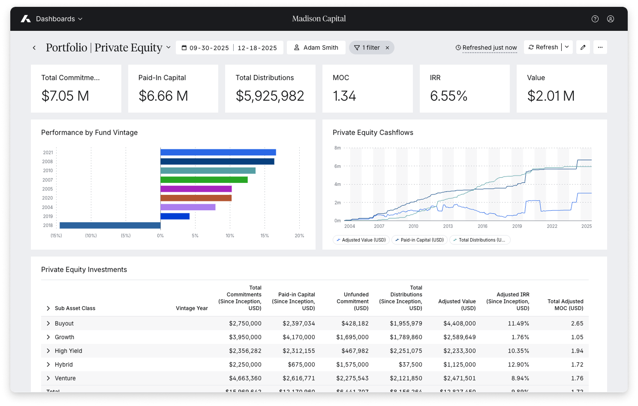638x406 pixels.
Task: Select the Adam Smith client button
Action: coord(316,48)
